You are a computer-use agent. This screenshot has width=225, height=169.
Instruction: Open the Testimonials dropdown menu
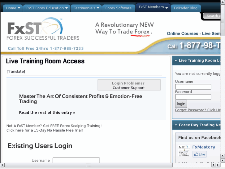point(86,8)
